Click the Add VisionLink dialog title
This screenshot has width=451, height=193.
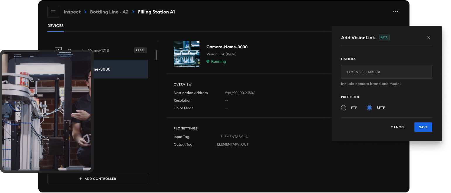click(x=358, y=37)
